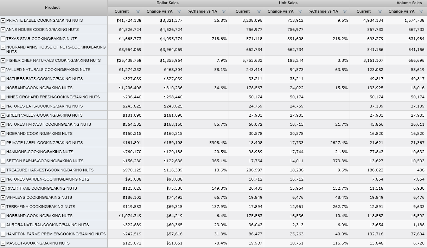
Task: Expand the MASCOT-COOKING/BAKING NUTS row
Action: point(3,243)
